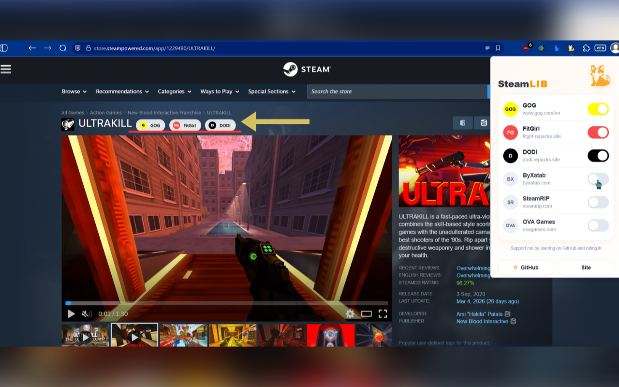Click the browser forward arrow

[47, 48]
